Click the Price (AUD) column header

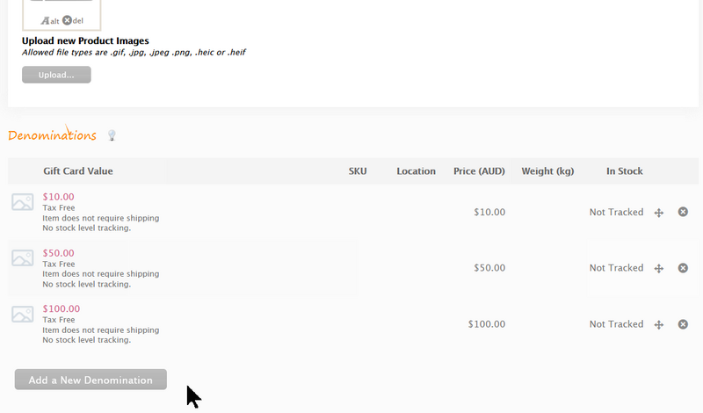479,171
